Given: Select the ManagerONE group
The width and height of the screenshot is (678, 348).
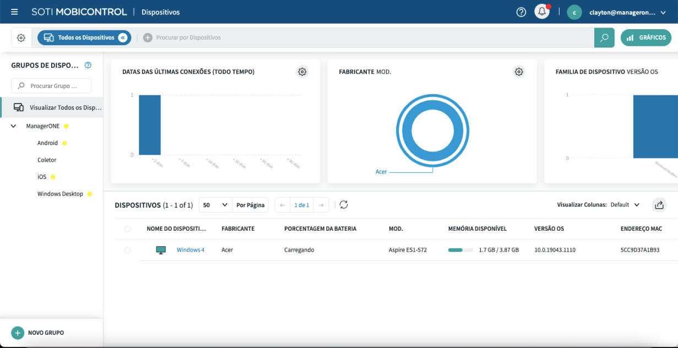Looking at the screenshot, I should pyautogui.click(x=43, y=126).
